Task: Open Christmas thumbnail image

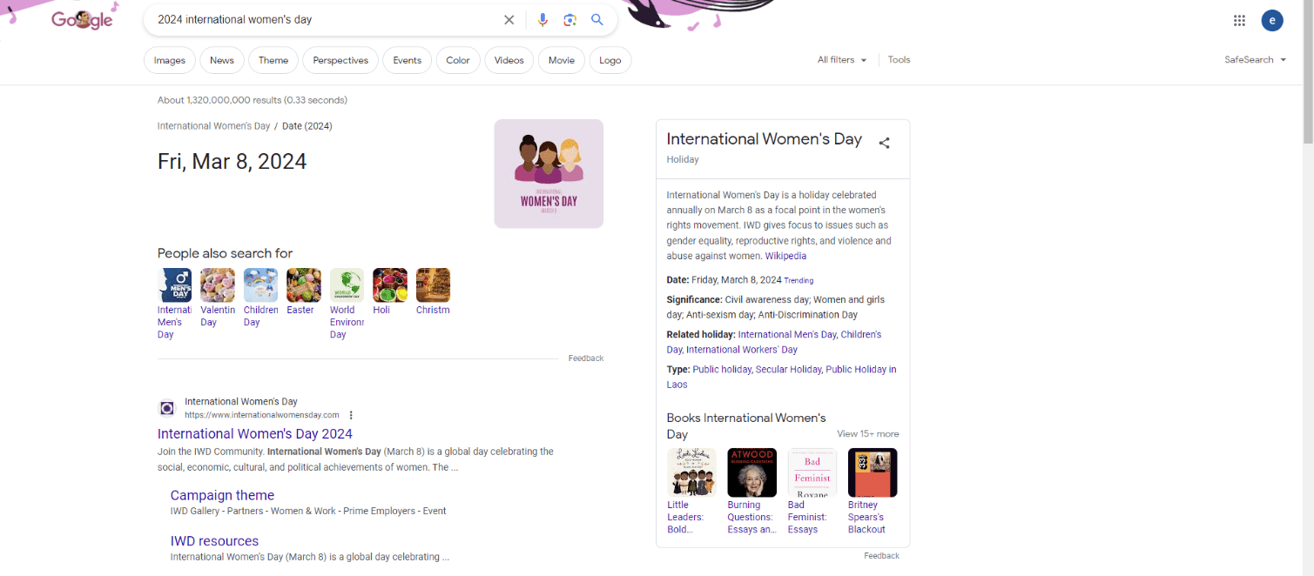Action: [433, 285]
